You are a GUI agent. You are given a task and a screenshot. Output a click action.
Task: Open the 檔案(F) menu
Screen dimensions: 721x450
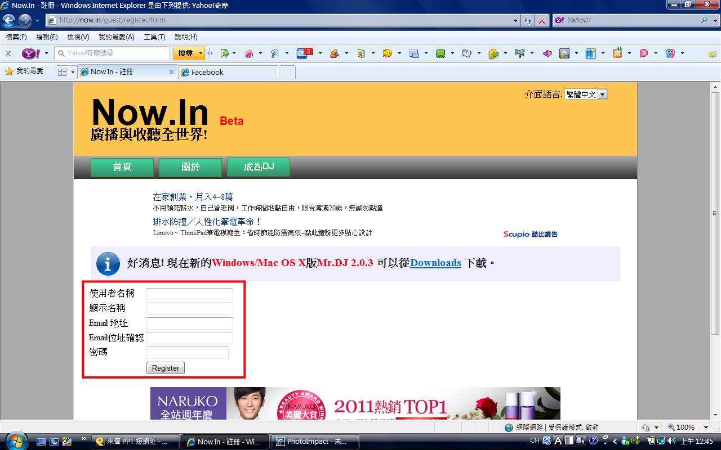pos(16,37)
